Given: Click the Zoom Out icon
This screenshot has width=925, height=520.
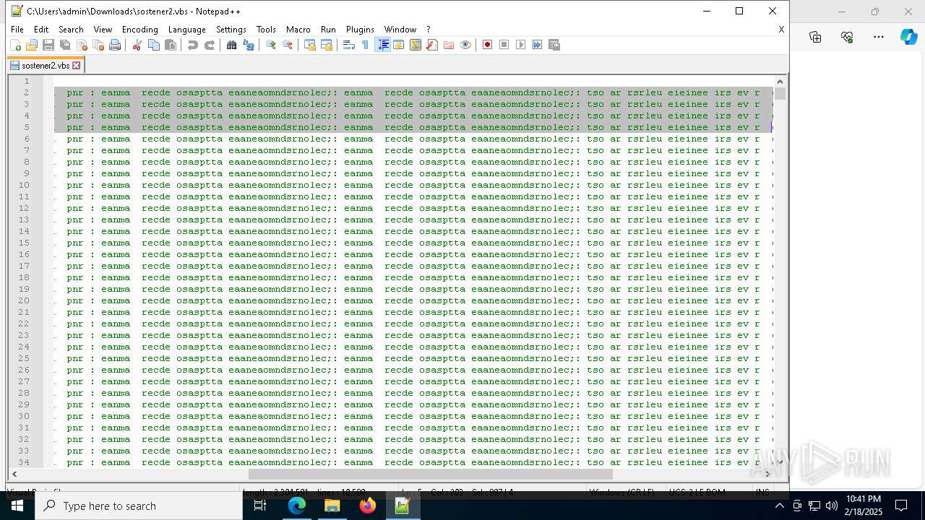Looking at the screenshot, I should coord(287,45).
